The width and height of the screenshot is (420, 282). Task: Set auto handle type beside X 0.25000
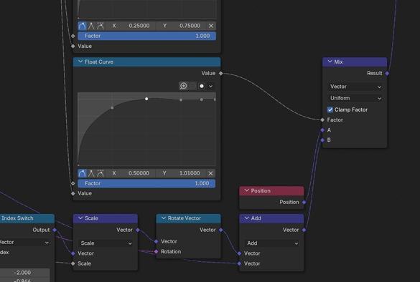[83, 26]
